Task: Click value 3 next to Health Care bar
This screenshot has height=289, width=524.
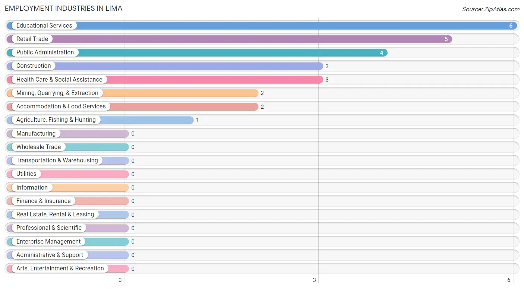Action: pyautogui.click(x=327, y=80)
